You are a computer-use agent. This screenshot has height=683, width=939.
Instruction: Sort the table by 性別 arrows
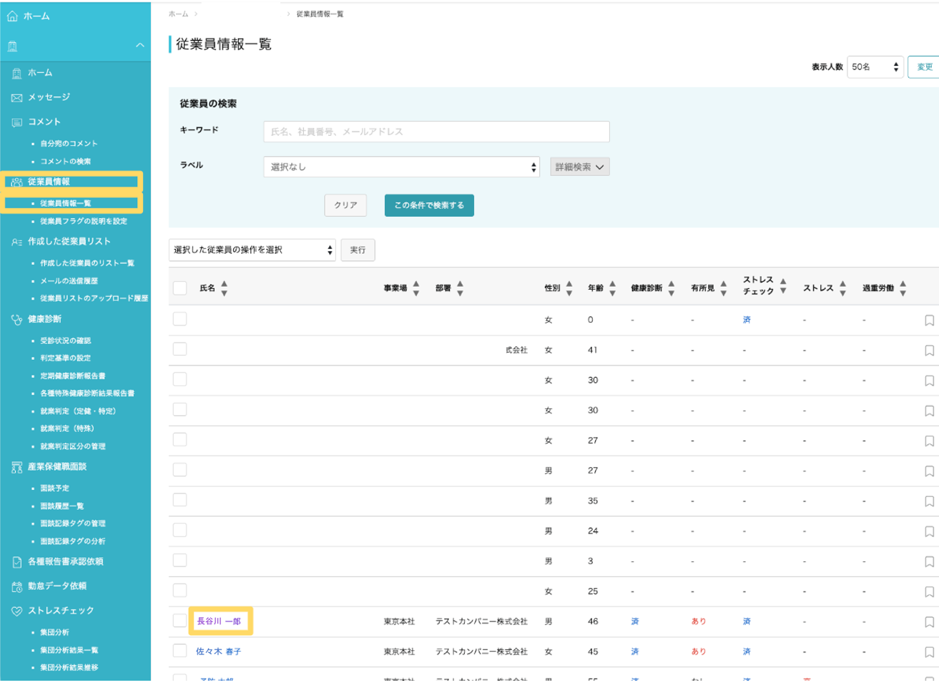(569, 288)
